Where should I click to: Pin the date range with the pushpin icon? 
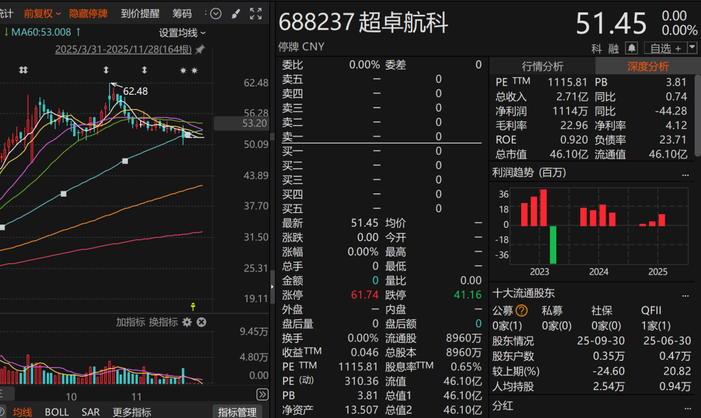click(201, 49)
